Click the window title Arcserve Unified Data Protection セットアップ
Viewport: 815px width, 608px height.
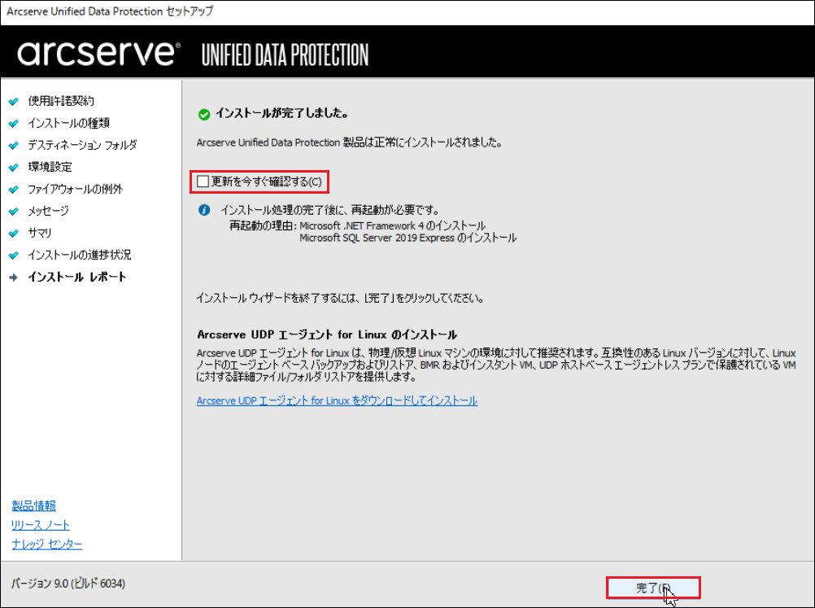click(x=110, y=11)
